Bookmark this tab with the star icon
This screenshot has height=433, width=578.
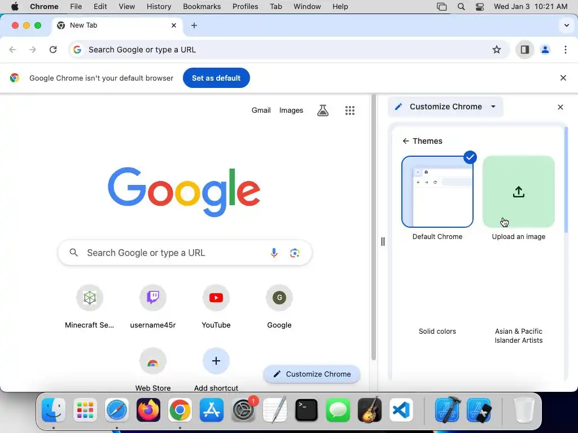(x=497, y=50)
